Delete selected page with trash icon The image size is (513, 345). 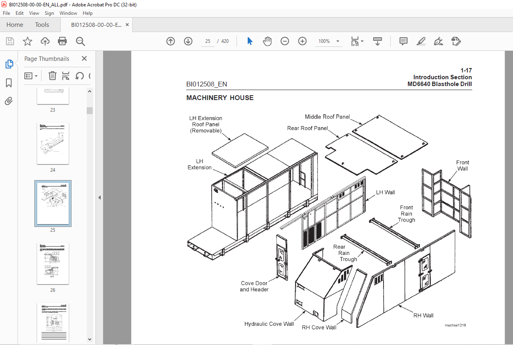(x=52, y=76)
